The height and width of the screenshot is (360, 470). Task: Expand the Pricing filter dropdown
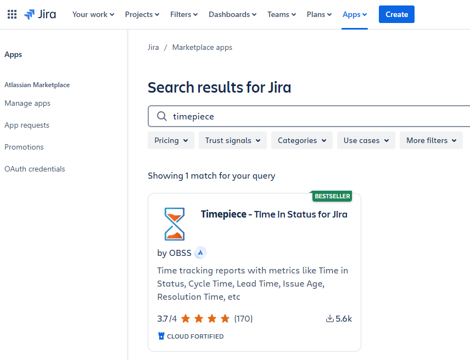tap(171, 140)
